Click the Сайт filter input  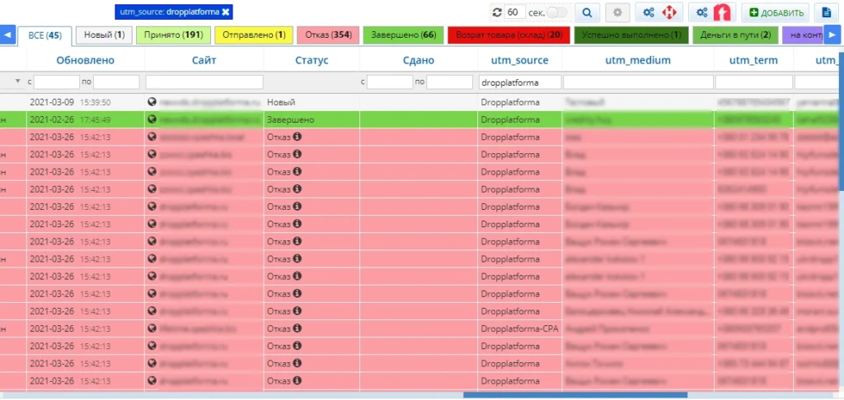[204, 82]
